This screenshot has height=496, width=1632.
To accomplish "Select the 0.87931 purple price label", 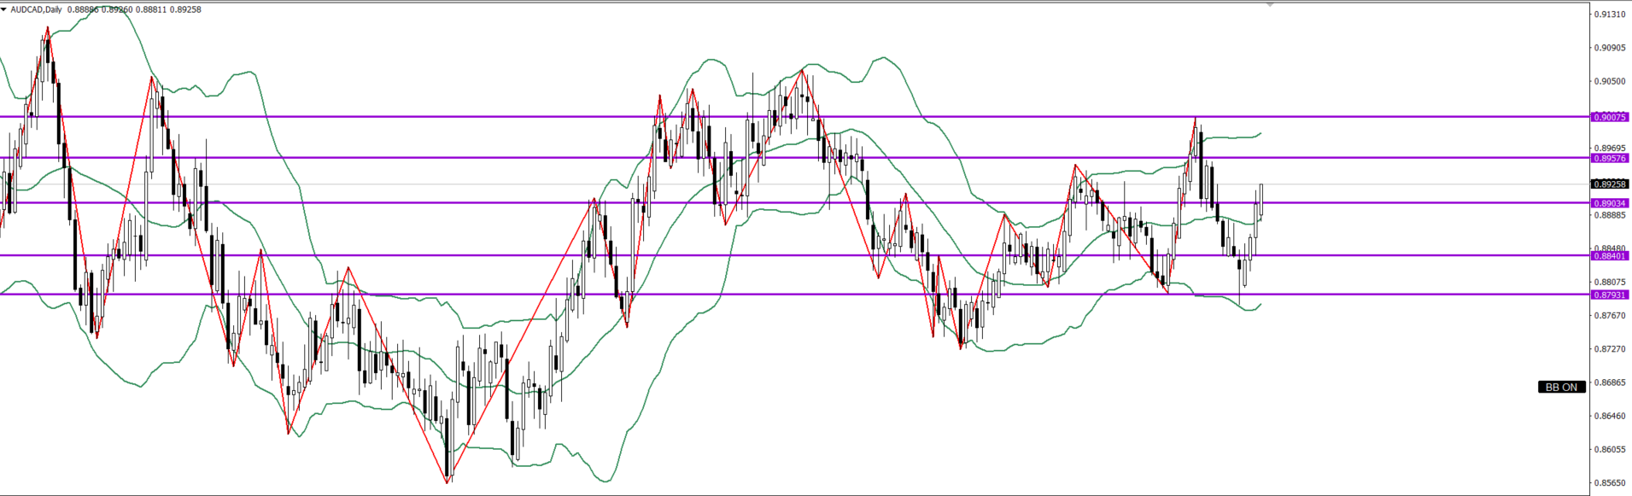I will (x=1610, y=295).
